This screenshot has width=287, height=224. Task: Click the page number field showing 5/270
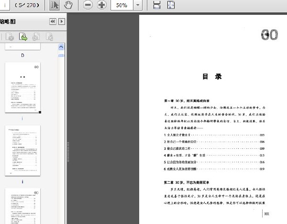click(27, 5)
